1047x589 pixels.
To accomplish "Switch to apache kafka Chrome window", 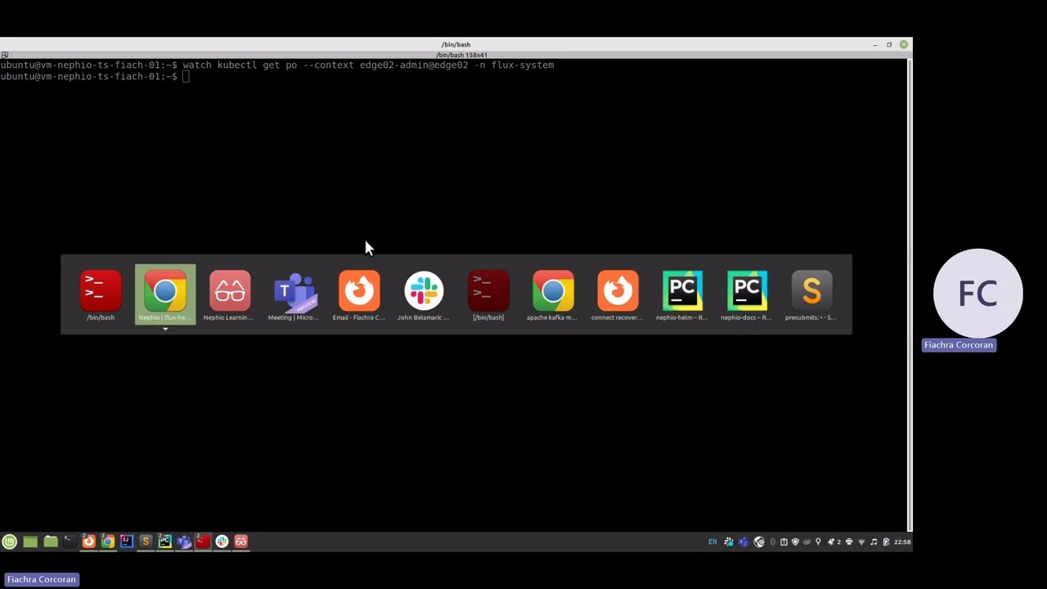I will tap(552, 294).
